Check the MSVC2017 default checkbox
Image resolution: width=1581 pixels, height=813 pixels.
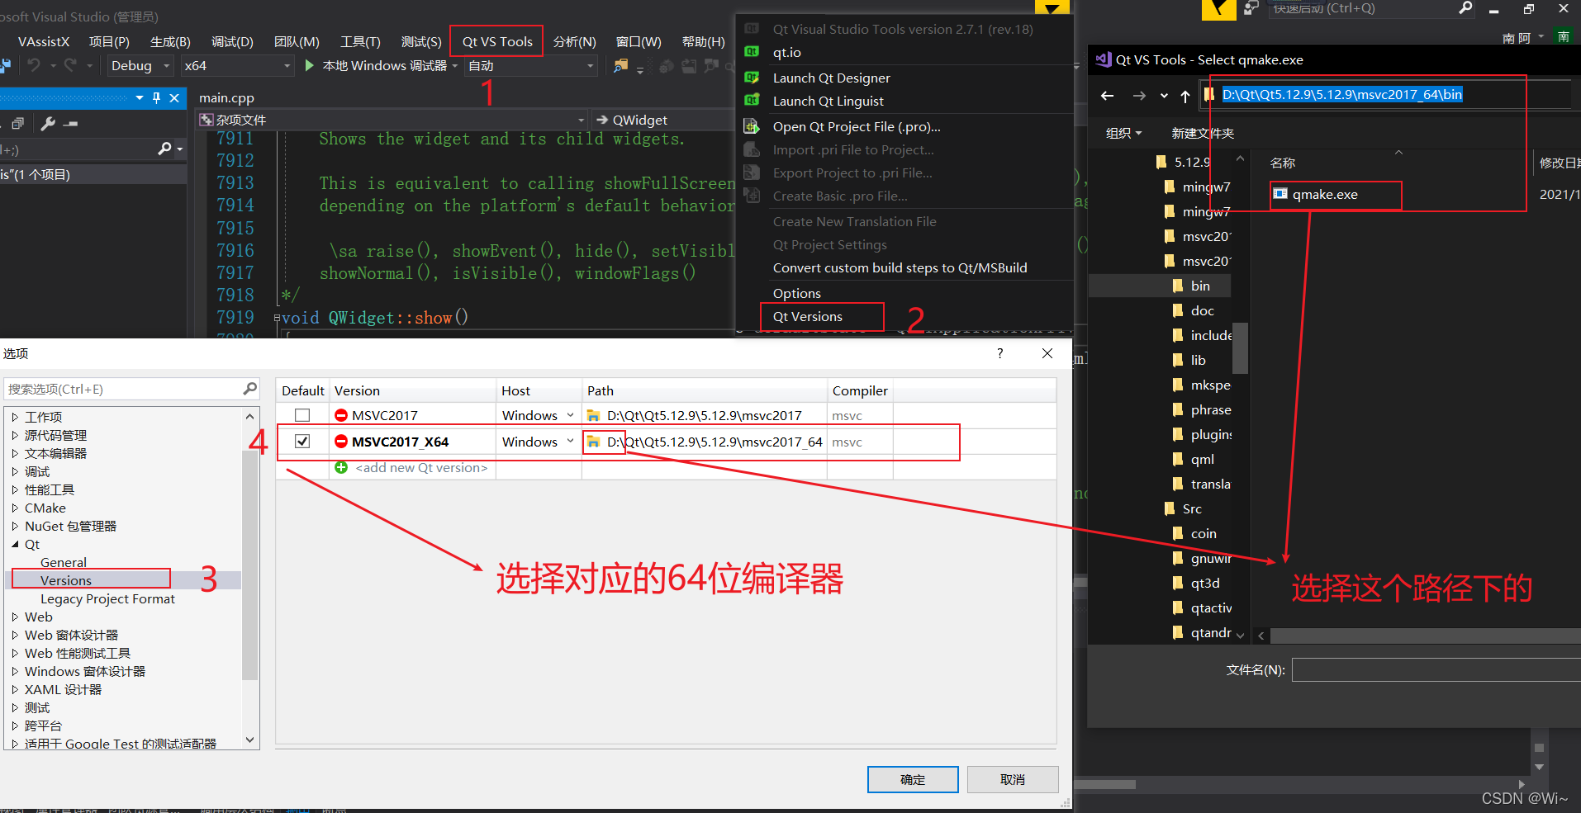[302, 415]
